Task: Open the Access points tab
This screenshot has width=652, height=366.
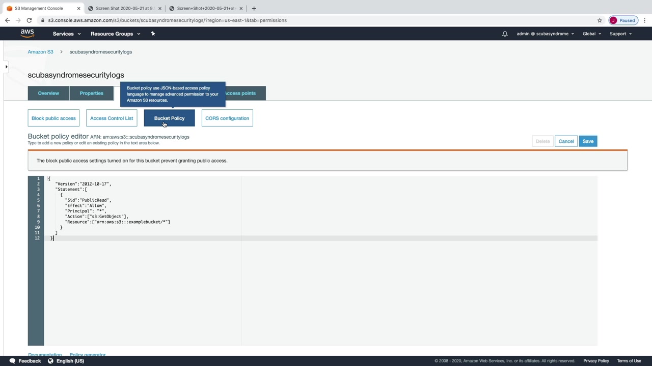Action: [x=244, y=93]
